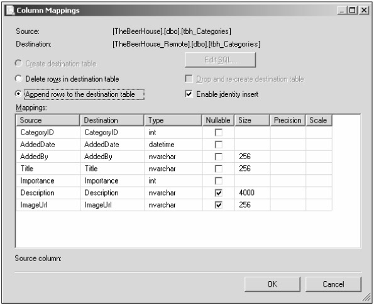
Task: Click Size cell showing 4000
Action: point(252,192)
